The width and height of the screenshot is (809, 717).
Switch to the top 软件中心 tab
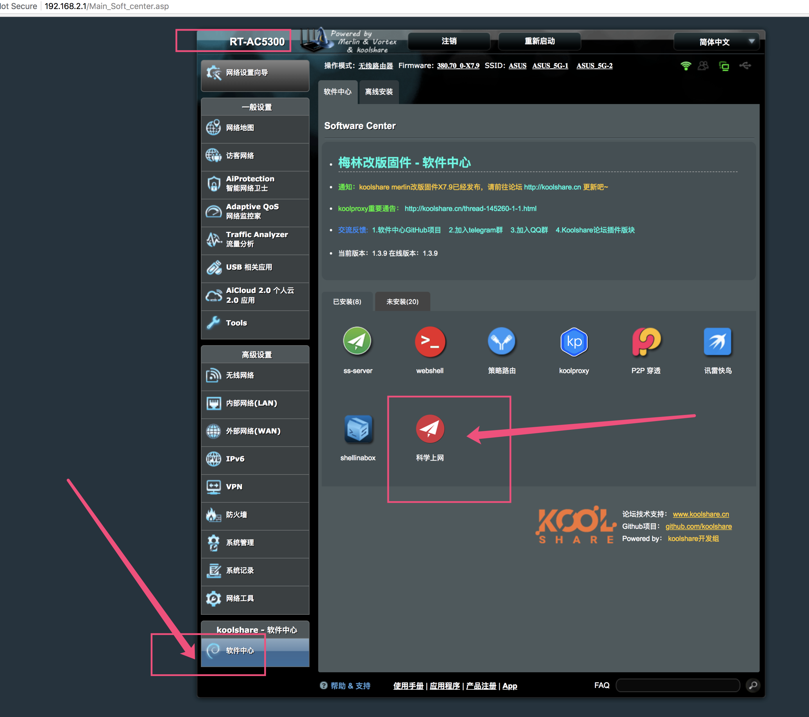click(x=338, y=92)
